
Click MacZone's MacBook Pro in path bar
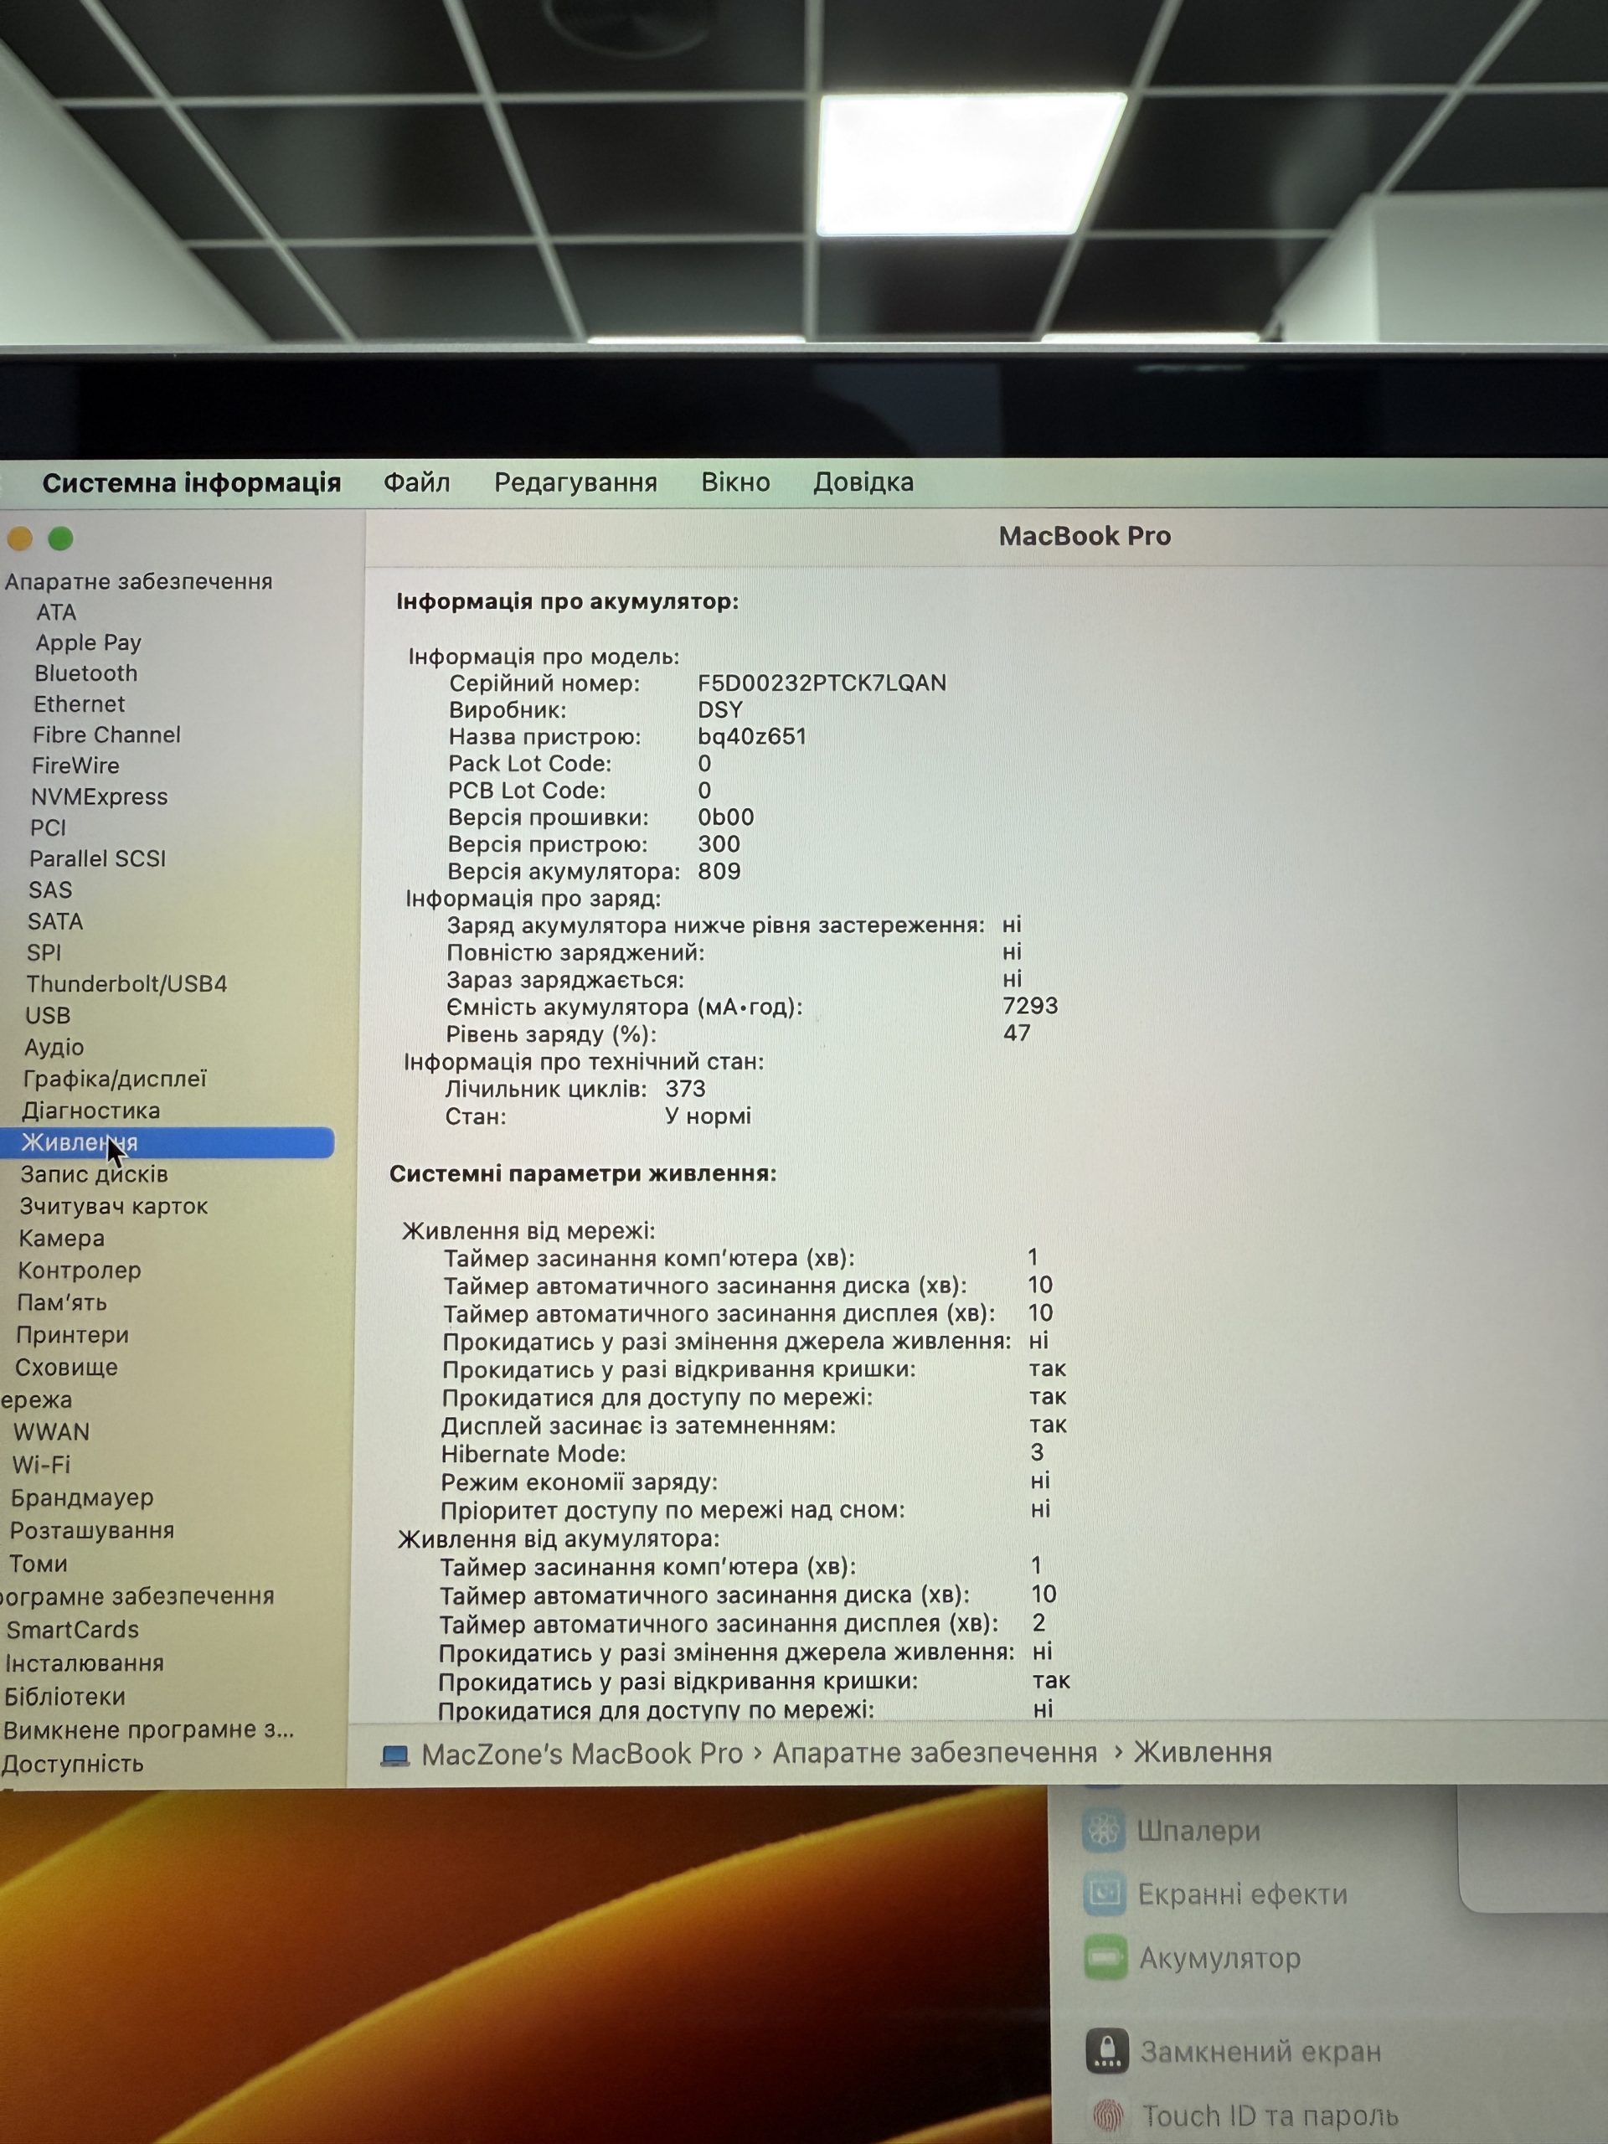click(581, 1754)
